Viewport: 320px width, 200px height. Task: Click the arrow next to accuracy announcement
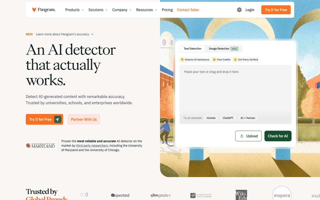point(92,34)
